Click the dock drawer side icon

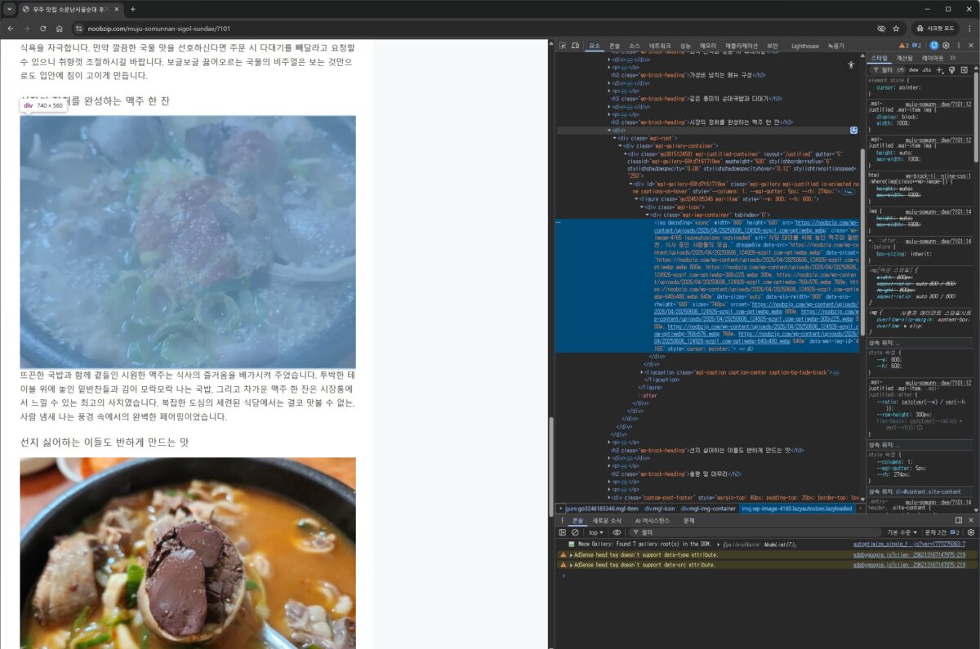(x=959, y=520)
